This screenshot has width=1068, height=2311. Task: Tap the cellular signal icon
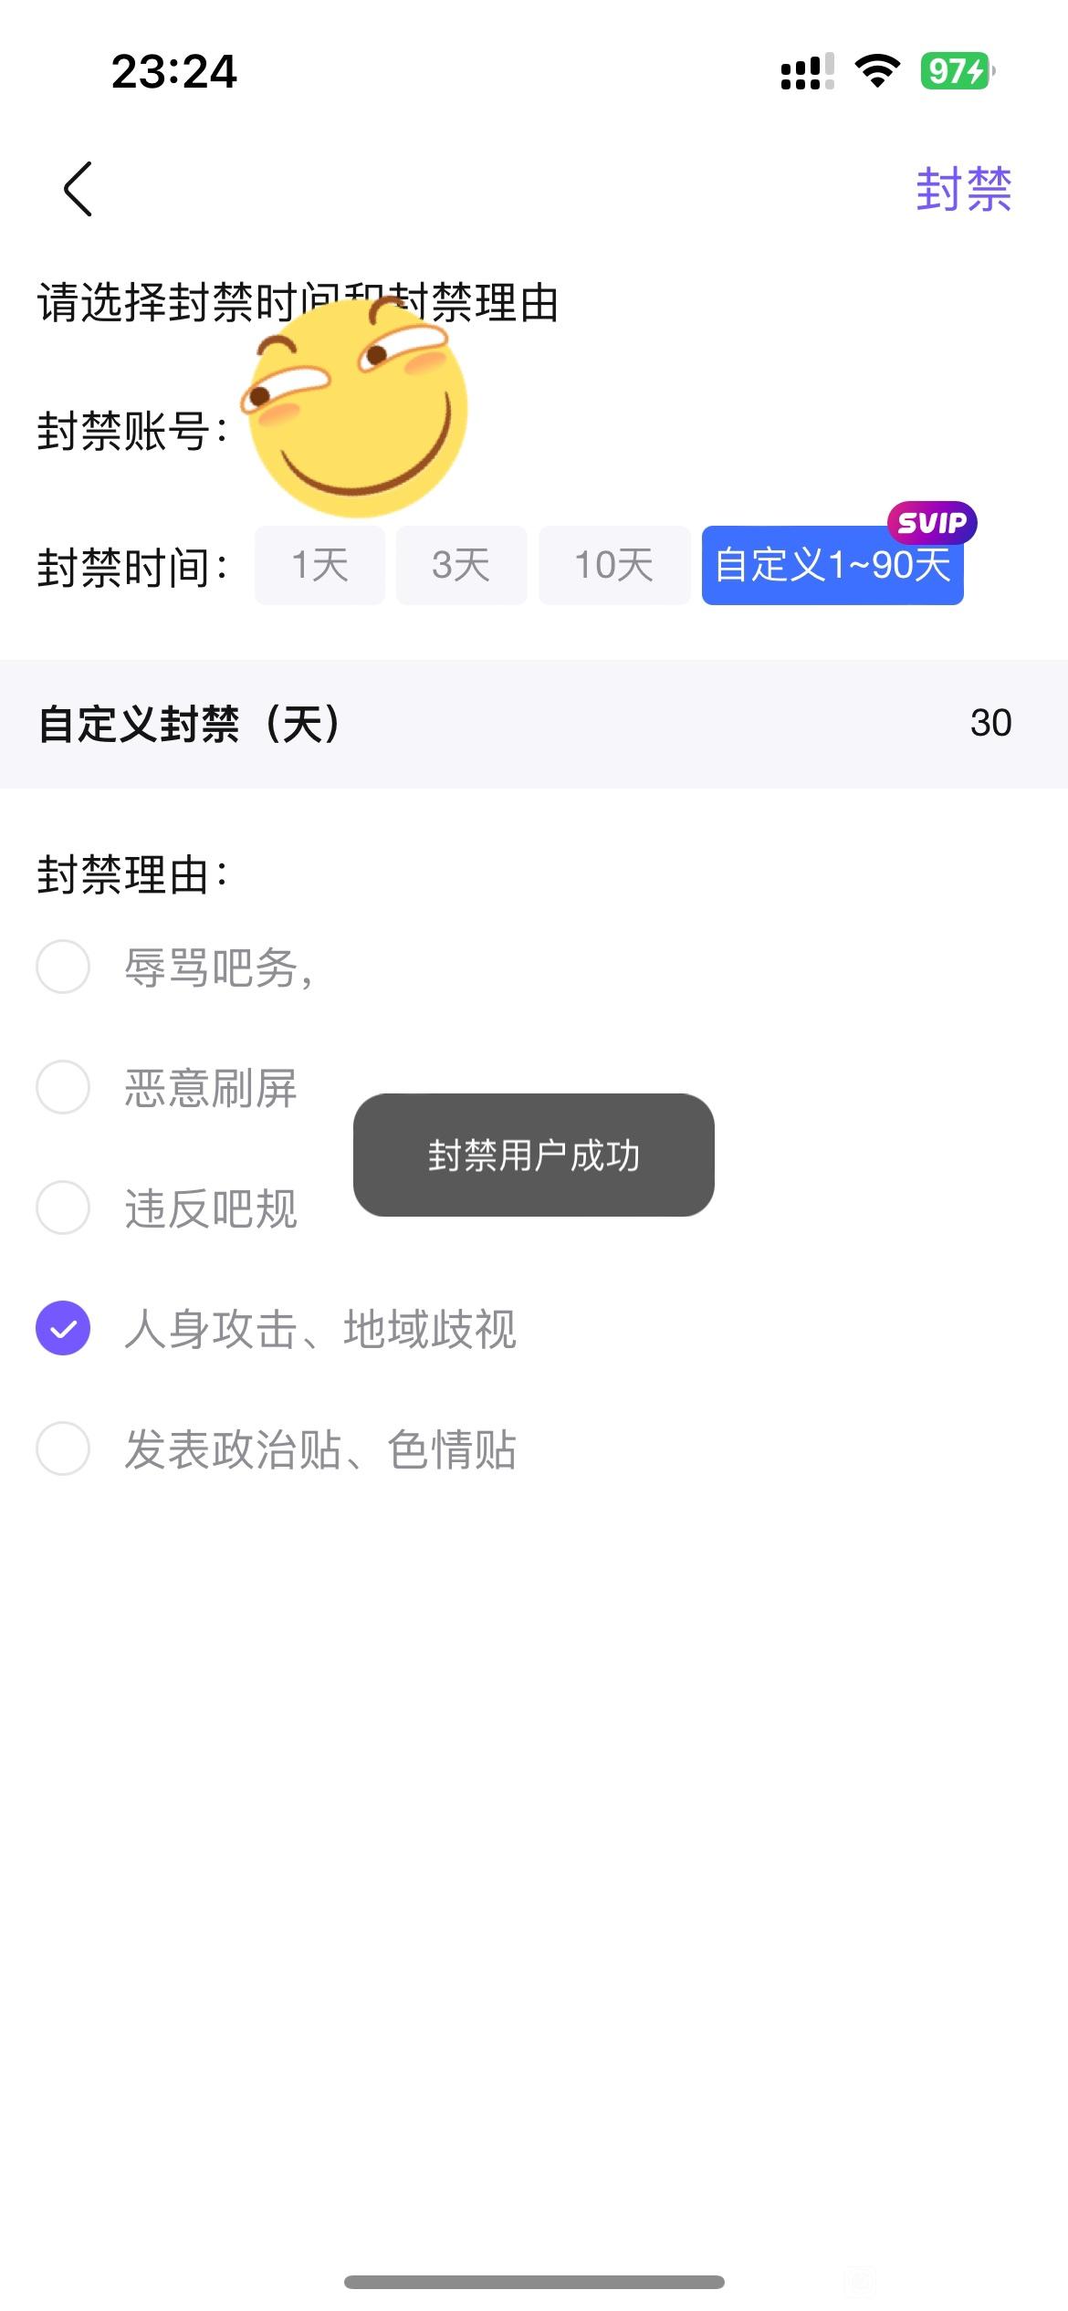pos(807,71)
